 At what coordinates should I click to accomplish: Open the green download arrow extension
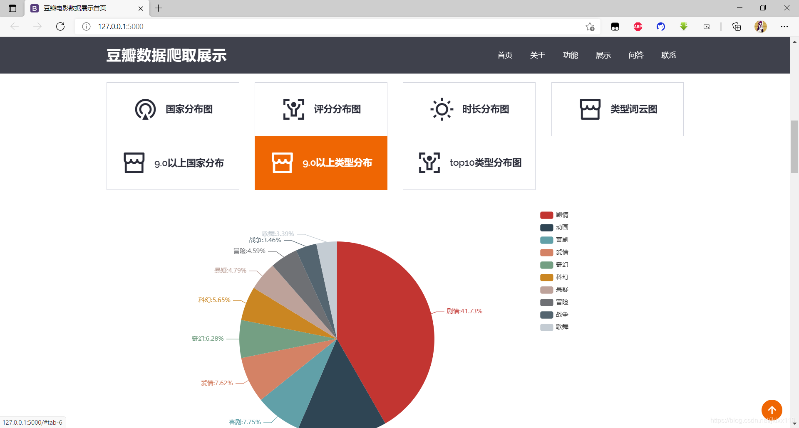(684, 27)
